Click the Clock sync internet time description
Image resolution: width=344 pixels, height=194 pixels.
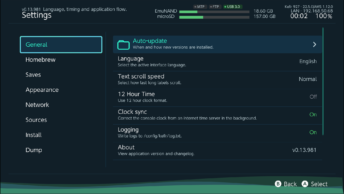[187, 118]
